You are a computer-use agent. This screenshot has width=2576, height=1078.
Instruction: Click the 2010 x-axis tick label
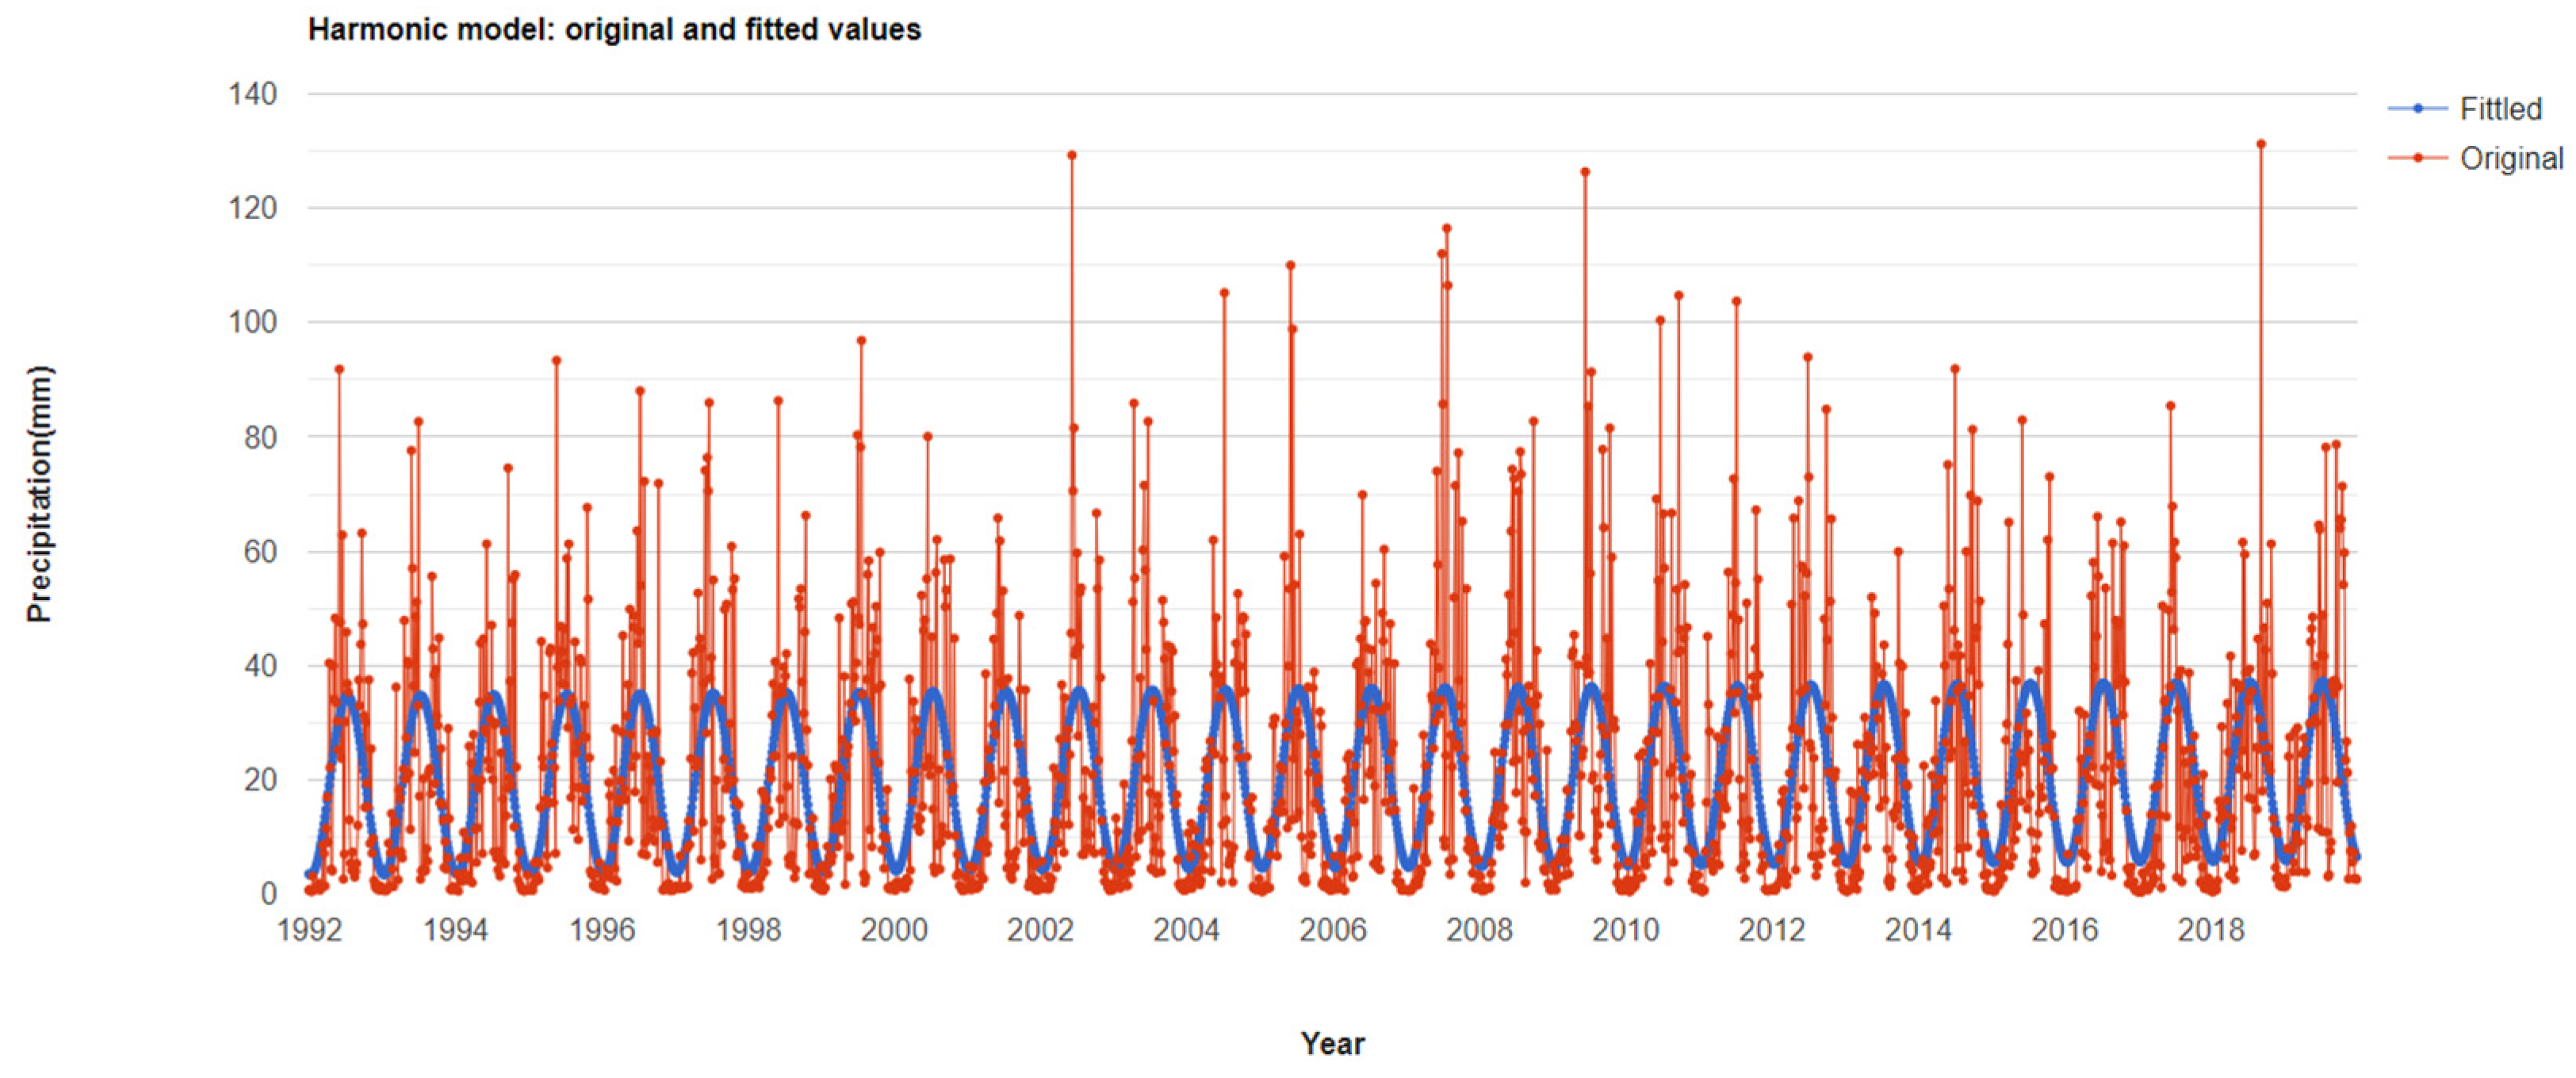1625,930
